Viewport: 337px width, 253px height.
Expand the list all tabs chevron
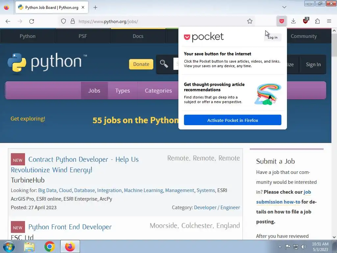click(284, 7)
